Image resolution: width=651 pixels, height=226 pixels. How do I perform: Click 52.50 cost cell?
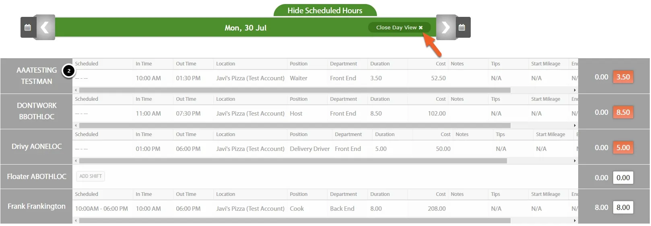point(438,78)
